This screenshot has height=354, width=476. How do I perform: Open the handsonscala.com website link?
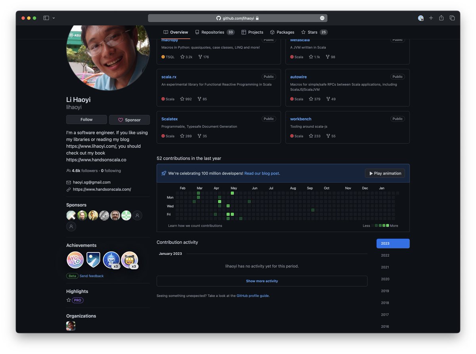[102, 189]
